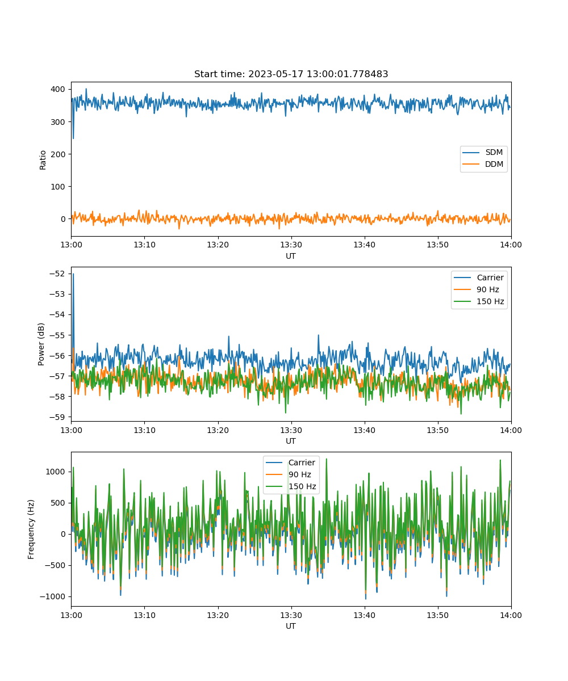This screenshot has height=681, width=568.
Task: Click the '13:20' tick under the Power plot
Action: coord(218,430)
